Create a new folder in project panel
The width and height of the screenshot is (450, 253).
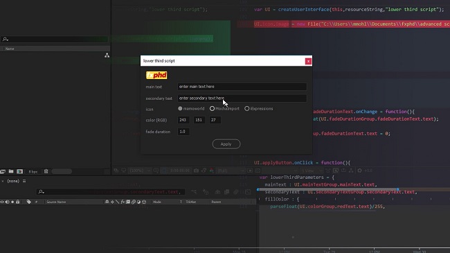pyautogui.click(x=11, y=171)
